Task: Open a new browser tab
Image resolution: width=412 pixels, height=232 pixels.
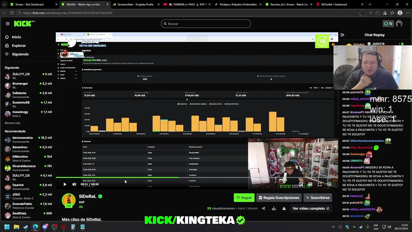Action: tap(370, 5)
